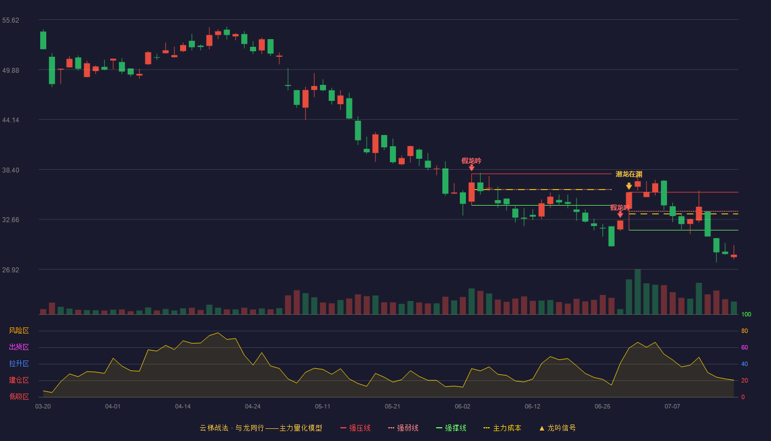Click the upper red 假龙吟 arrow marker

tap(471, 168)
